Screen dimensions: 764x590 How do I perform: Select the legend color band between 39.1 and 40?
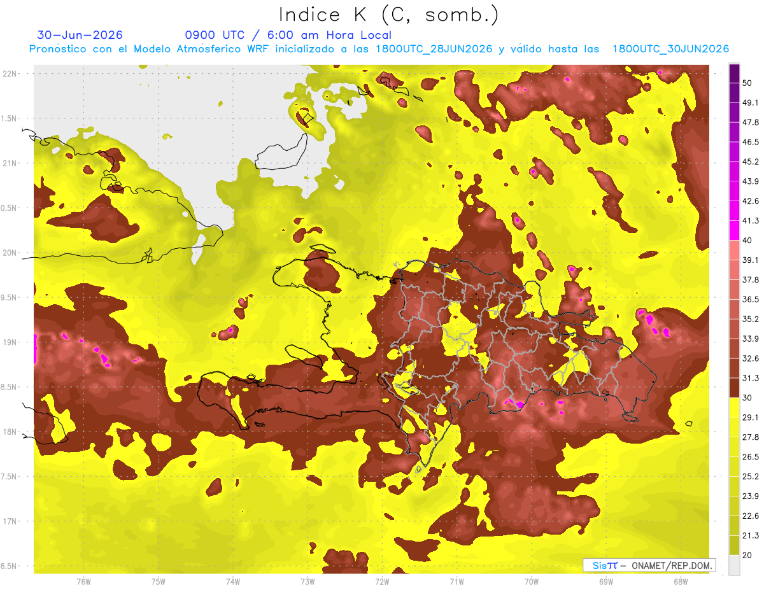tap(734, 250)
